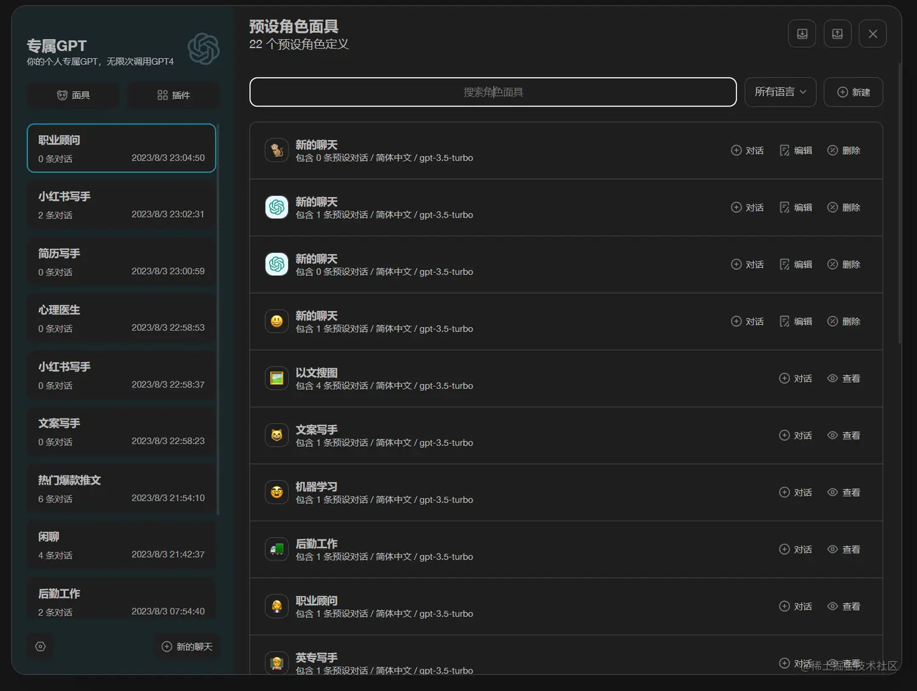Switch to the 插件 tab
917x691 pixels.
tap(173, 95)
